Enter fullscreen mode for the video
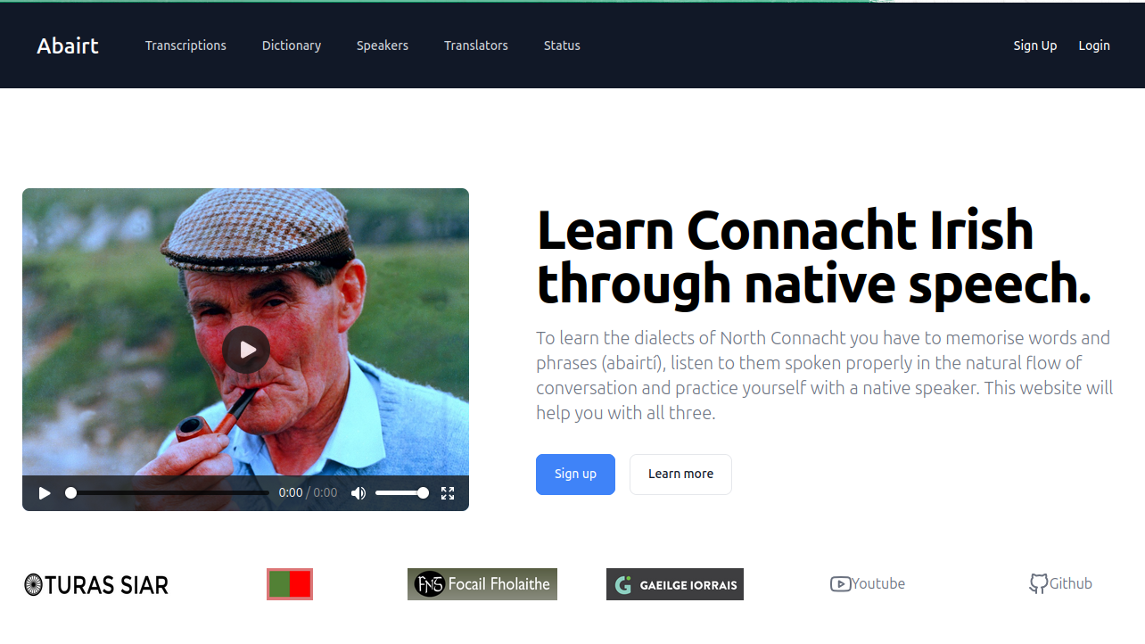The height and width of the screenshot is (644, 1145). pyautogui.click(x=448, y=493)
